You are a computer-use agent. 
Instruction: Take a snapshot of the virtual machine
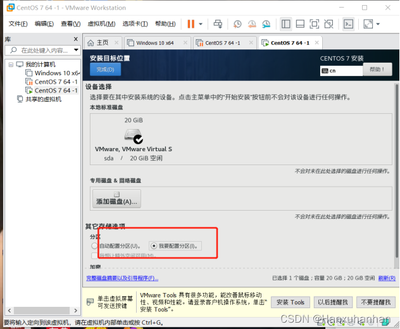click(x=237, y=24)
